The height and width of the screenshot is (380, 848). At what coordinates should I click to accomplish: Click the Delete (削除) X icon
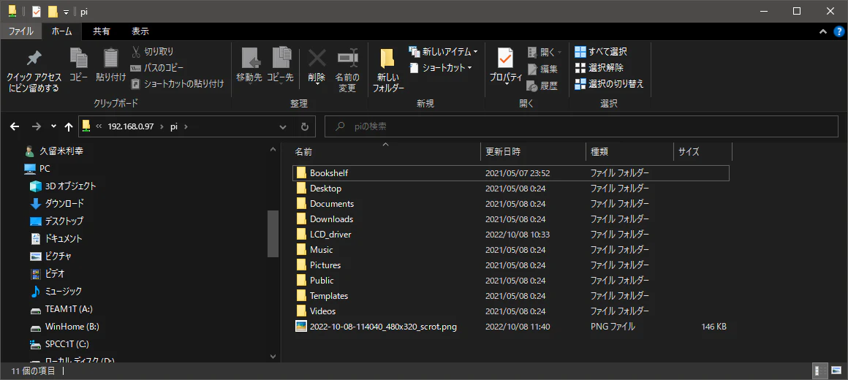pos(317,57)
